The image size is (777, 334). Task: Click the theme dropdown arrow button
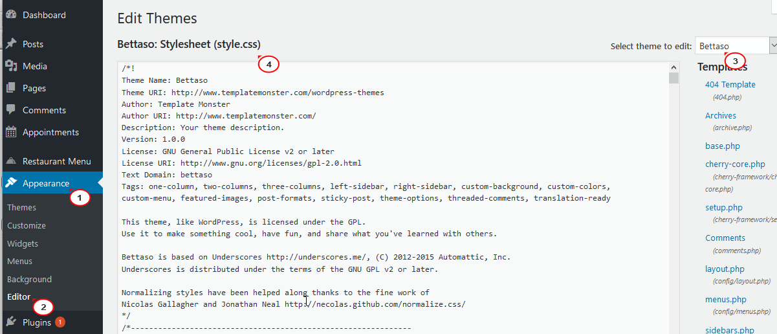(x=773, y=46)
